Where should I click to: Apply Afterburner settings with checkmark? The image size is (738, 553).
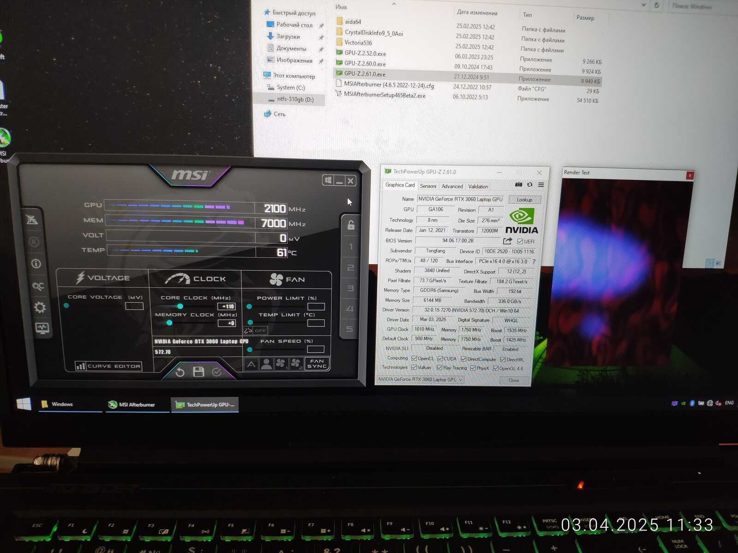click(x=217, y=372)
